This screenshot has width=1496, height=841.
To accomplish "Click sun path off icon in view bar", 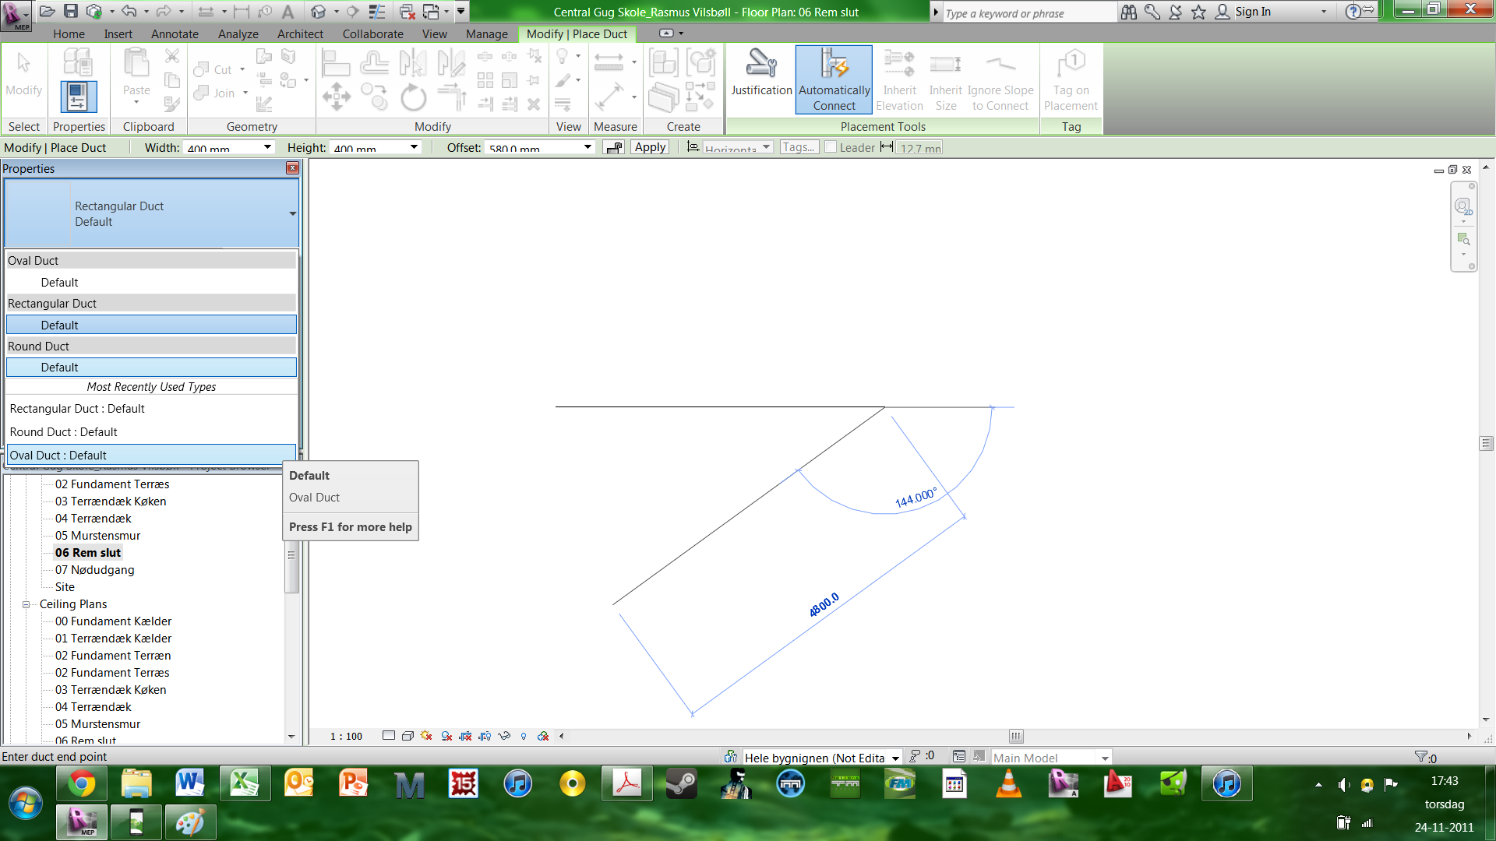I will point(426,736).
